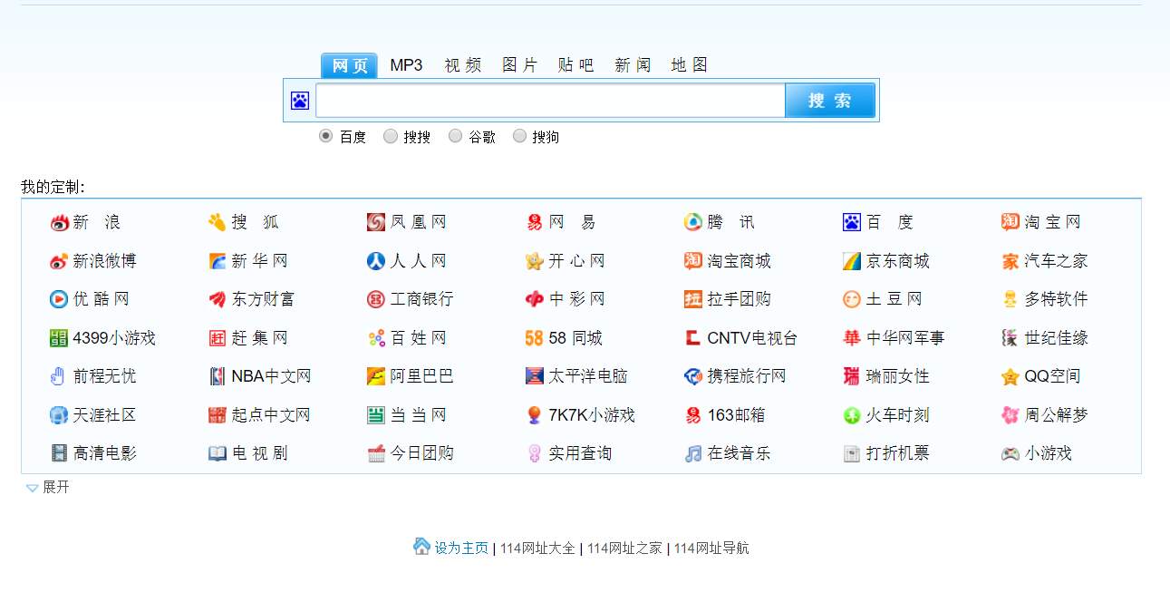Image resolution: width=1170 pixels, height=612 pixels.
Task: Click the Tianya (天涯社区) globe icon
Action: 59,415
